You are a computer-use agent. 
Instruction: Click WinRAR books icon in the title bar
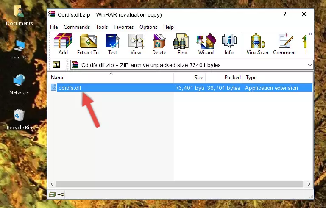52,14
